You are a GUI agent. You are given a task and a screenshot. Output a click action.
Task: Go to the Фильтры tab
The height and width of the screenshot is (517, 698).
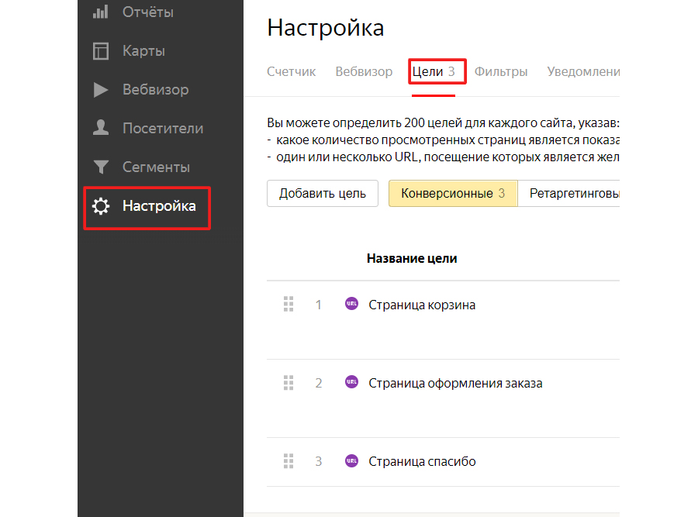pyautogui.click(x=501, y=71)
